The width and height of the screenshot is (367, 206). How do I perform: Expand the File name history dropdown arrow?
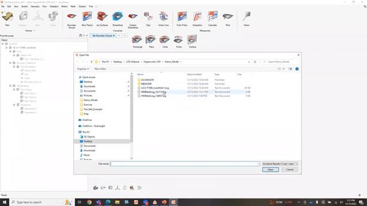pyautogui.click(x=258, y=164)
